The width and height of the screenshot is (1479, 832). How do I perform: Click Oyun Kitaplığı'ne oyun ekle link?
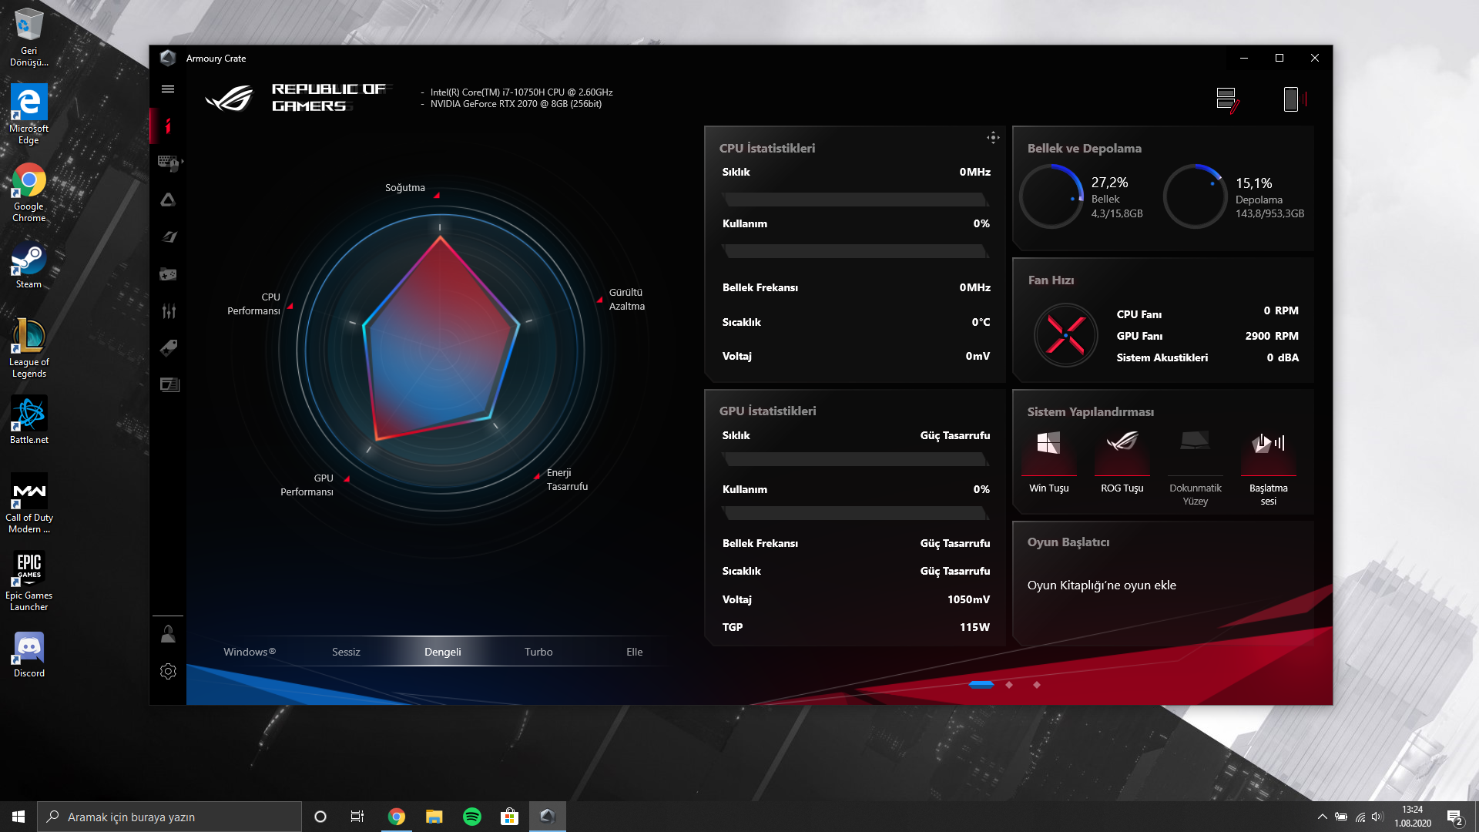1102,585
